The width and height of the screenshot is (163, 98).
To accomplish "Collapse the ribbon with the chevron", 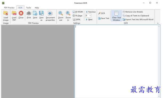I will 158,23.
